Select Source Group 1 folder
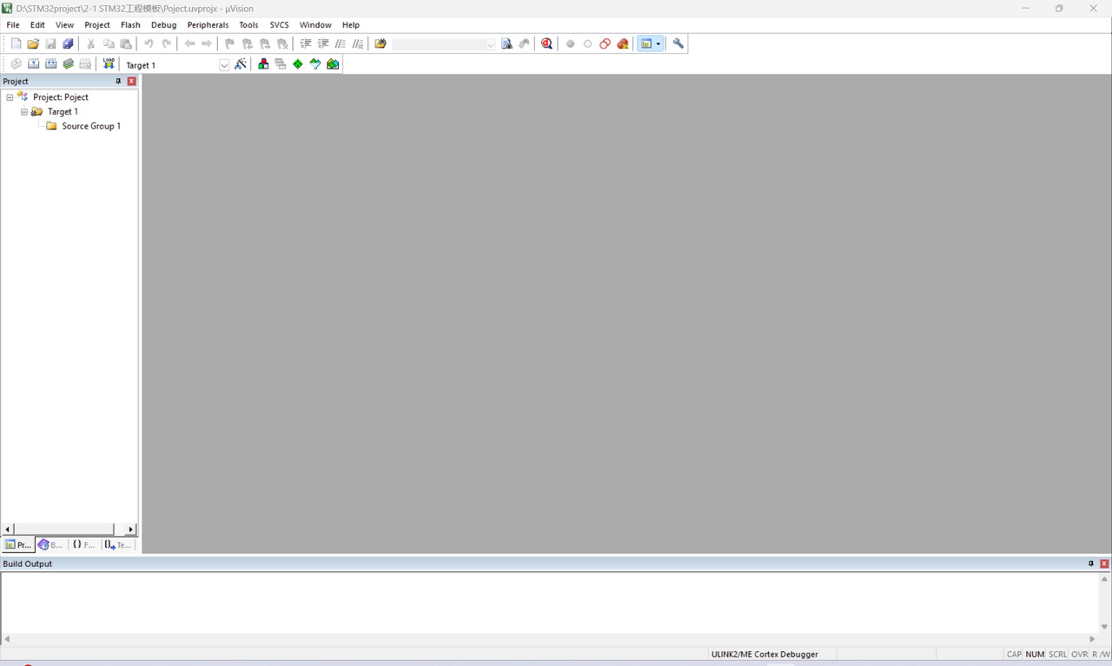This screenshot has height=666, width=1112. click(83, 126)
